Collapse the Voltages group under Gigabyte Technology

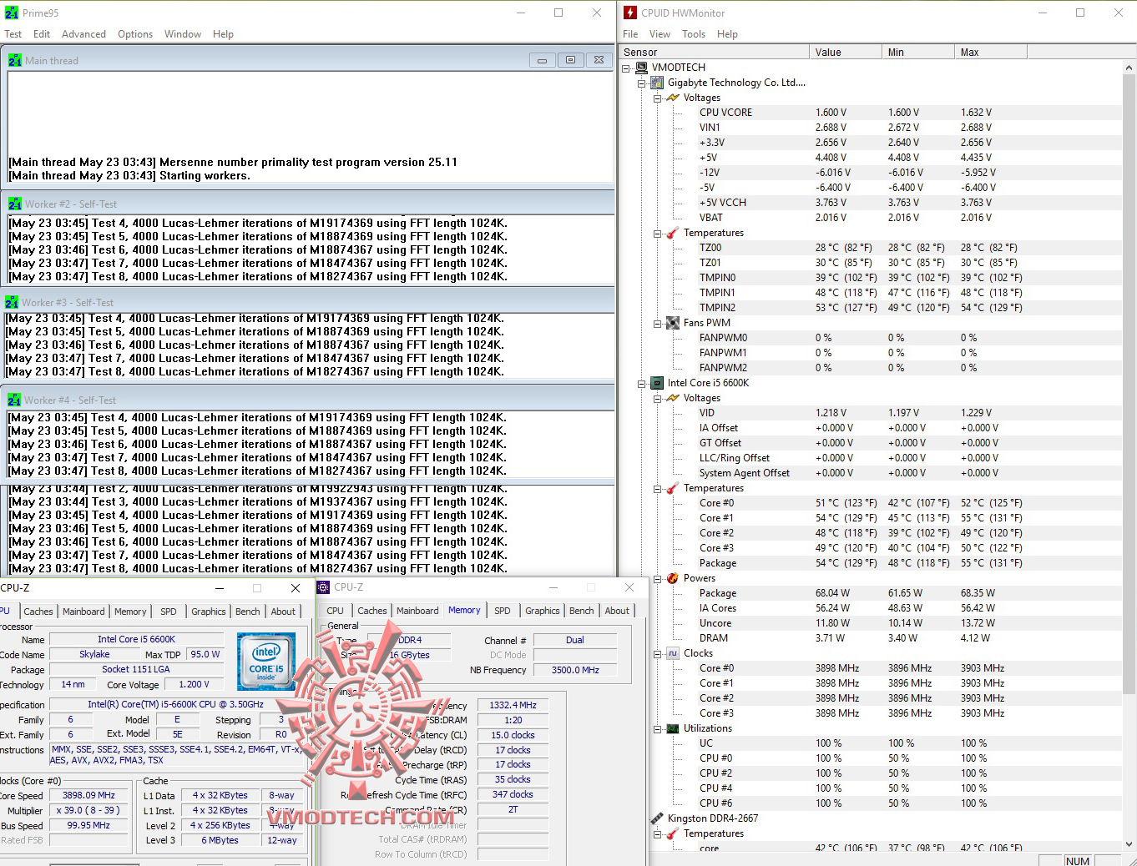coord(657,98)
